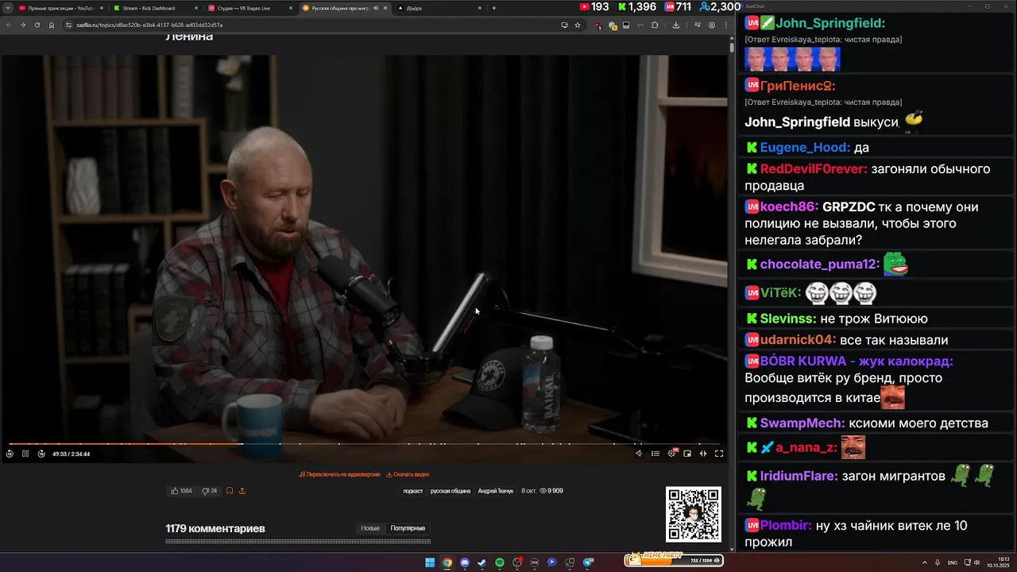This screenshot has width=1017, height=572.
Task: Open Steam from the taskbar
Action: point(482,562)
